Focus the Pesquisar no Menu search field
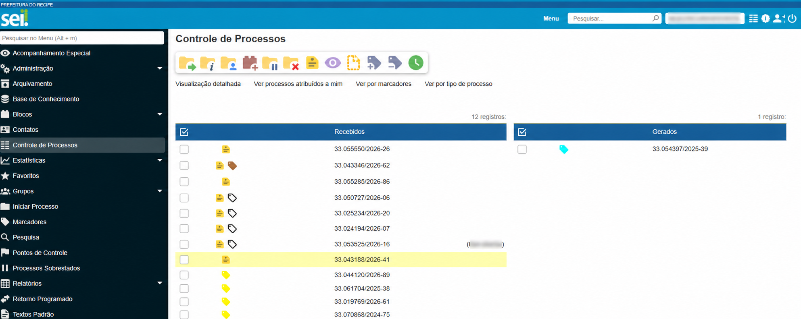This screenshot has height=319, width=801. 82,38
